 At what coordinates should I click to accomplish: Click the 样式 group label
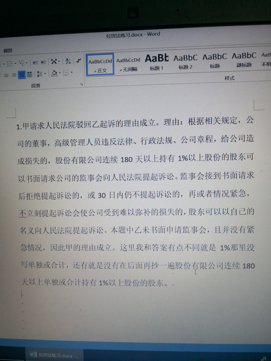pos(229,78)
